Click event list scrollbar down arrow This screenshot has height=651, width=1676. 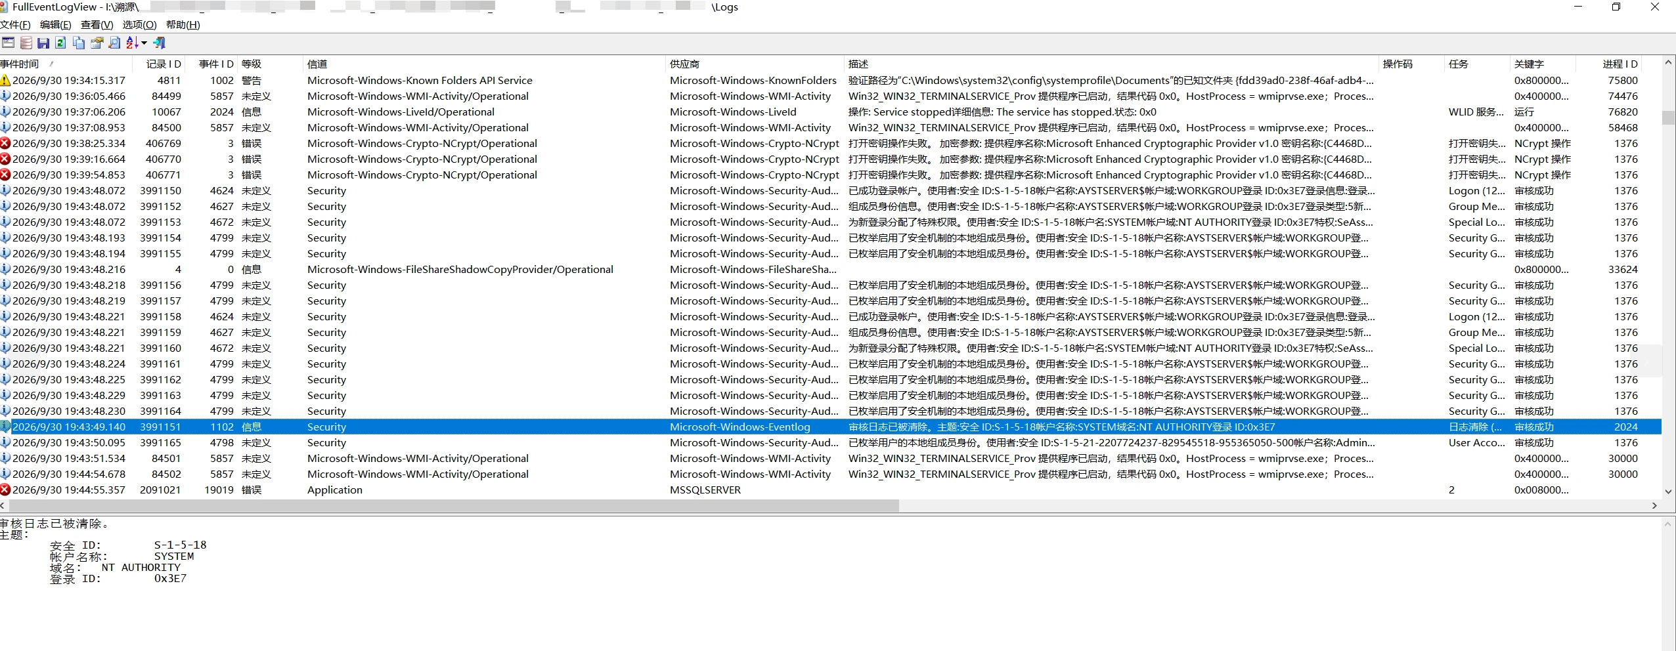click(1668, 492)
